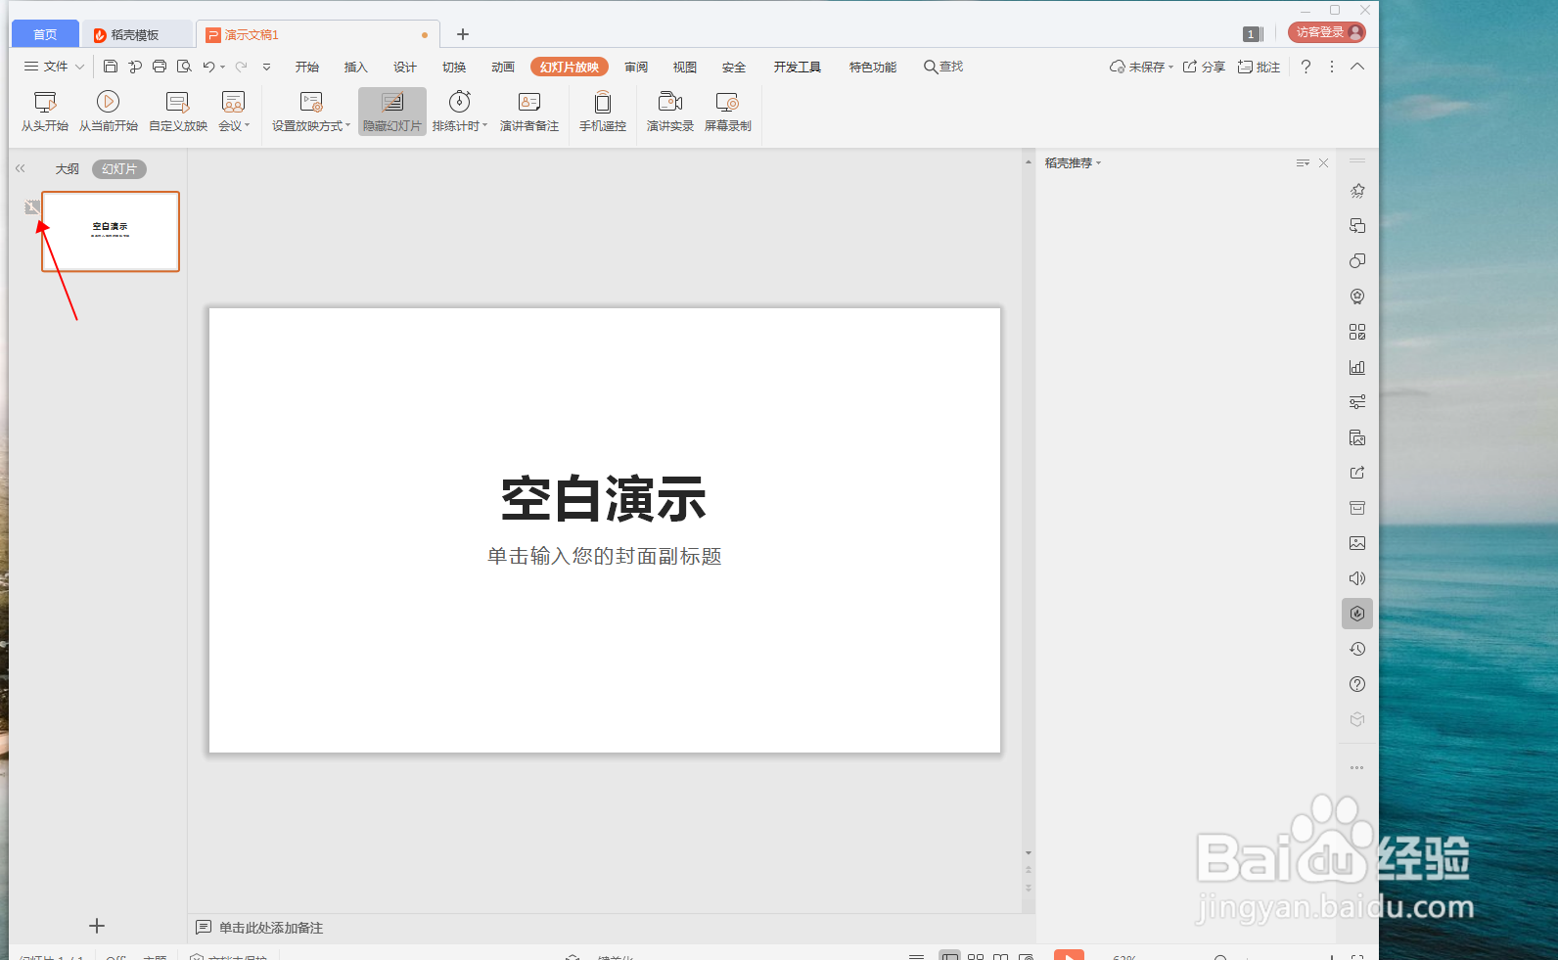Open the 设计 ribbon tab
The image size is (1558, 960).
point(405,67)
